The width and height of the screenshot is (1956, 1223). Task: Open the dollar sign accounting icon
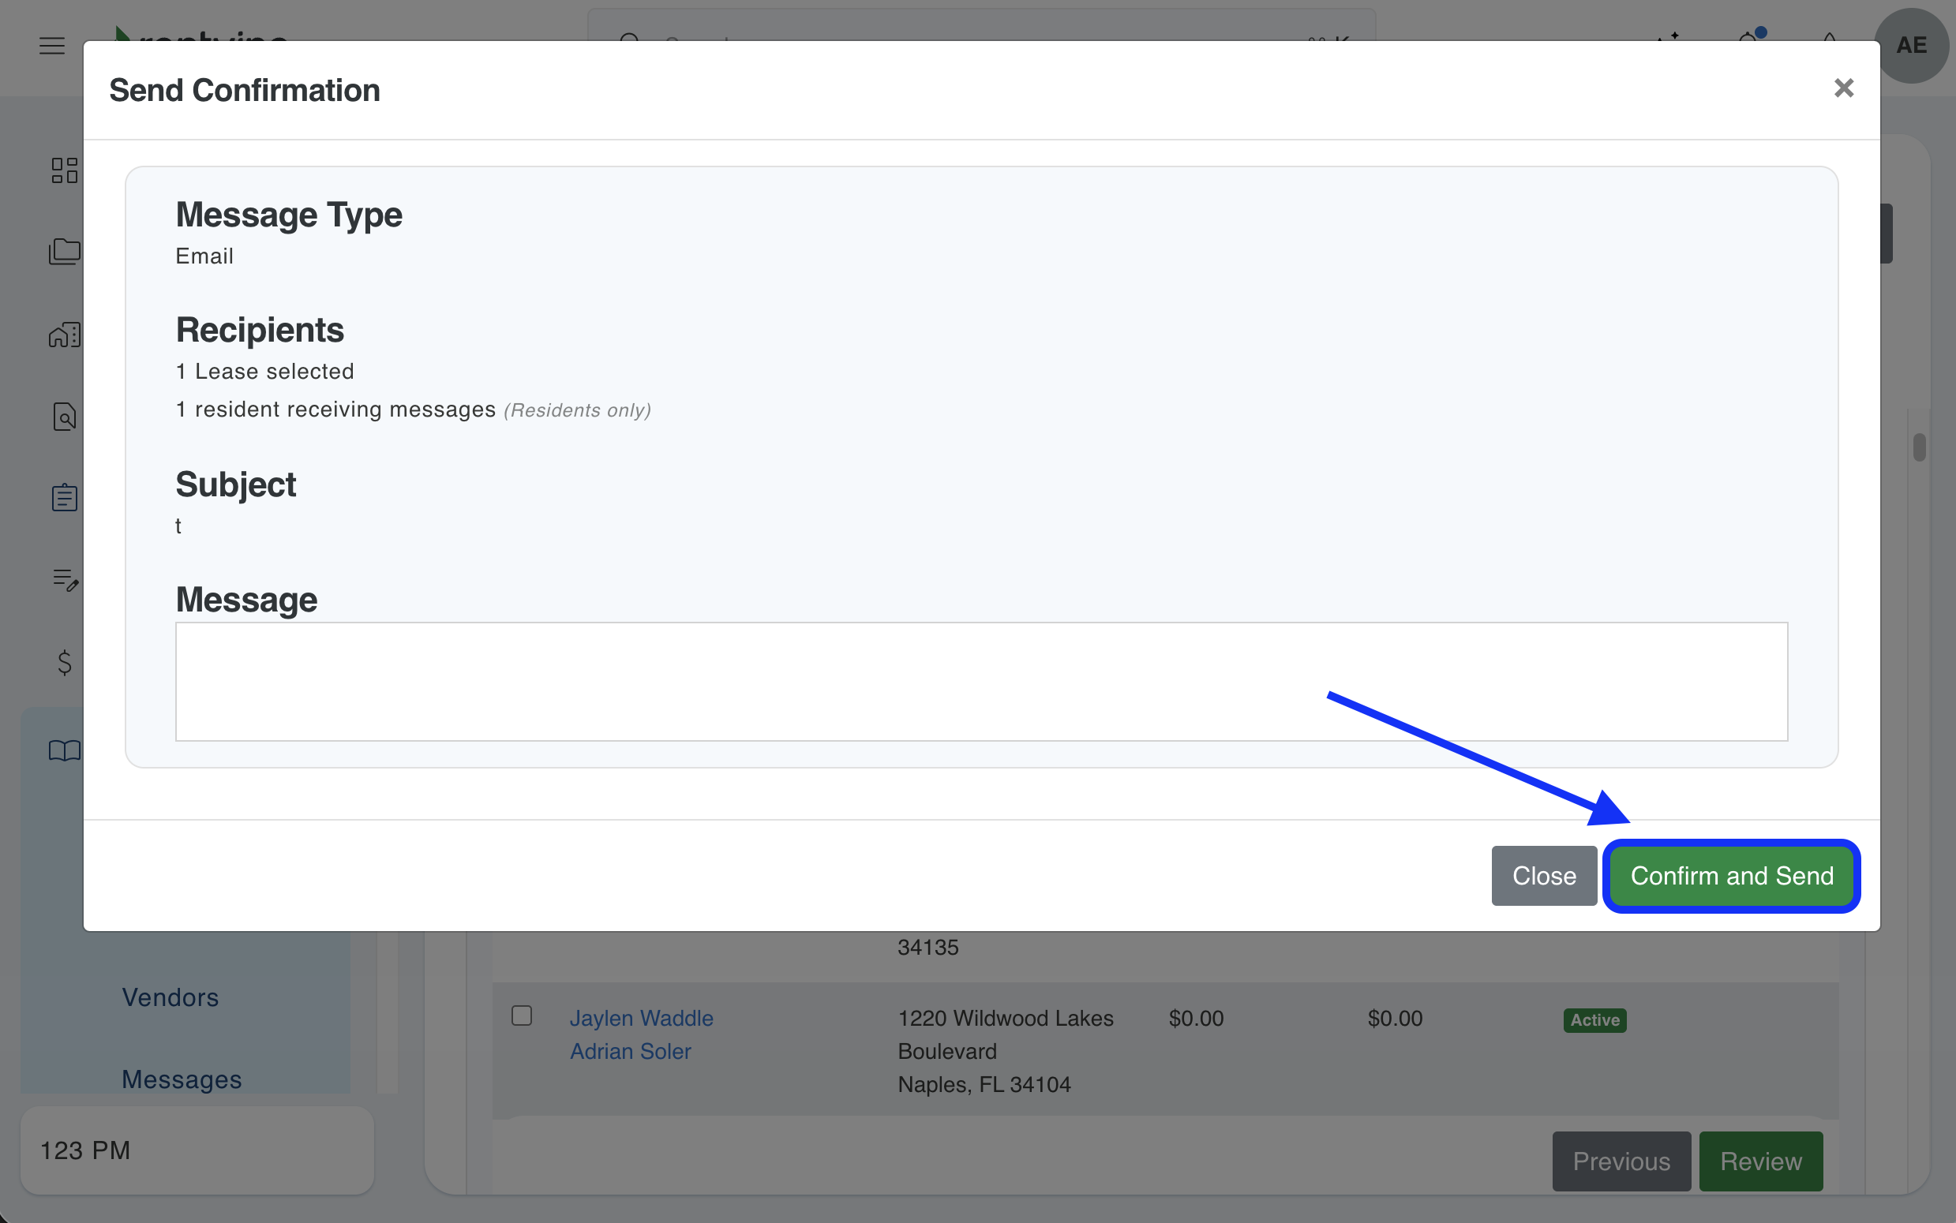click(64, 663)
